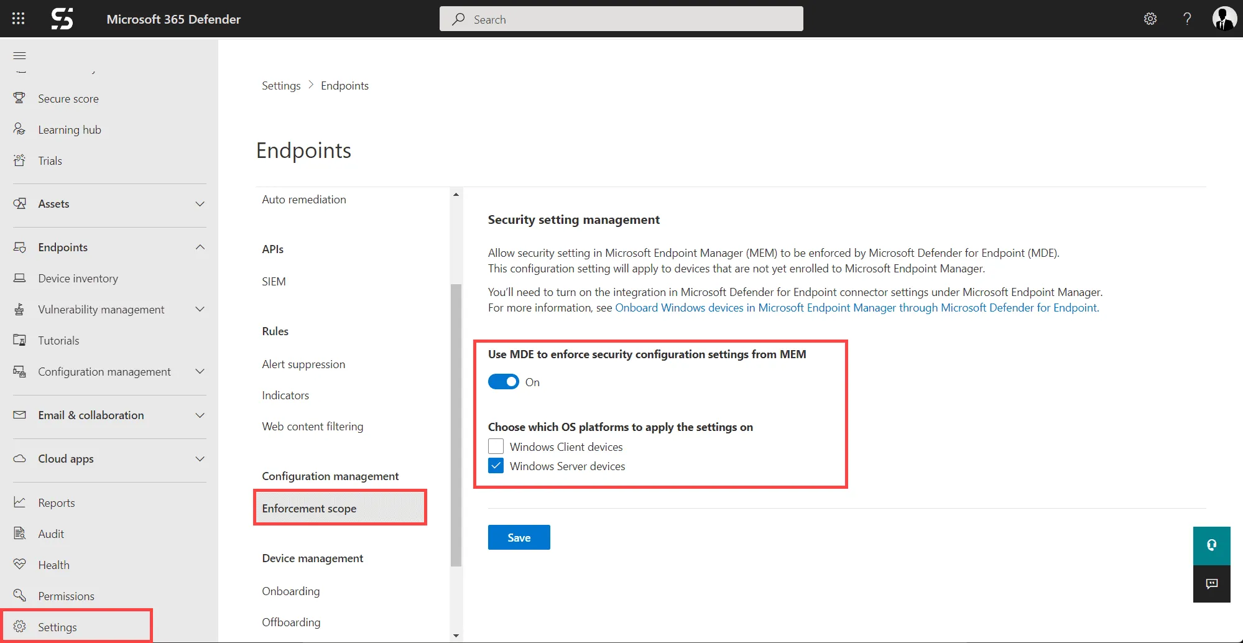
Task: Open the help question mark icon
Action: click(1187, 19)
